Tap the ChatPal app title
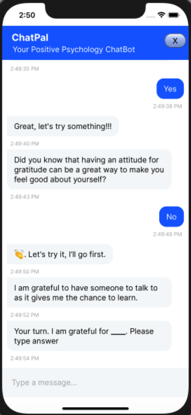Image resolution: width=191 pixels, height=415 pixels. [30, 38]
